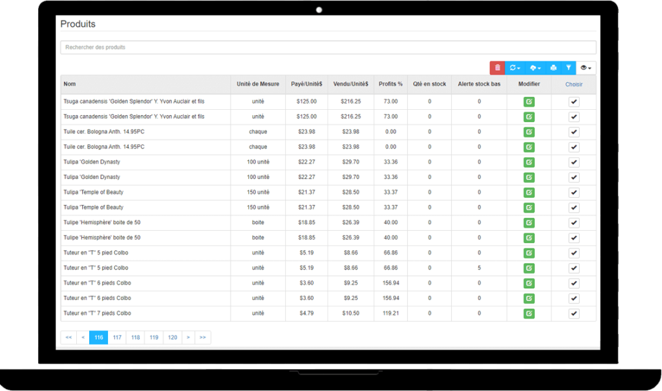Open the refresh/sync dropdown in toolbar

tap(515, 68)
